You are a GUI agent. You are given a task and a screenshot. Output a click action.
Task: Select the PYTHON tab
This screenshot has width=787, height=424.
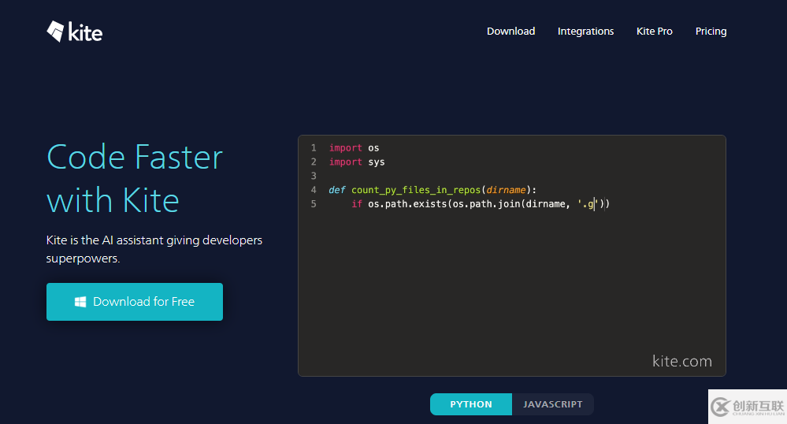(471, 404)
